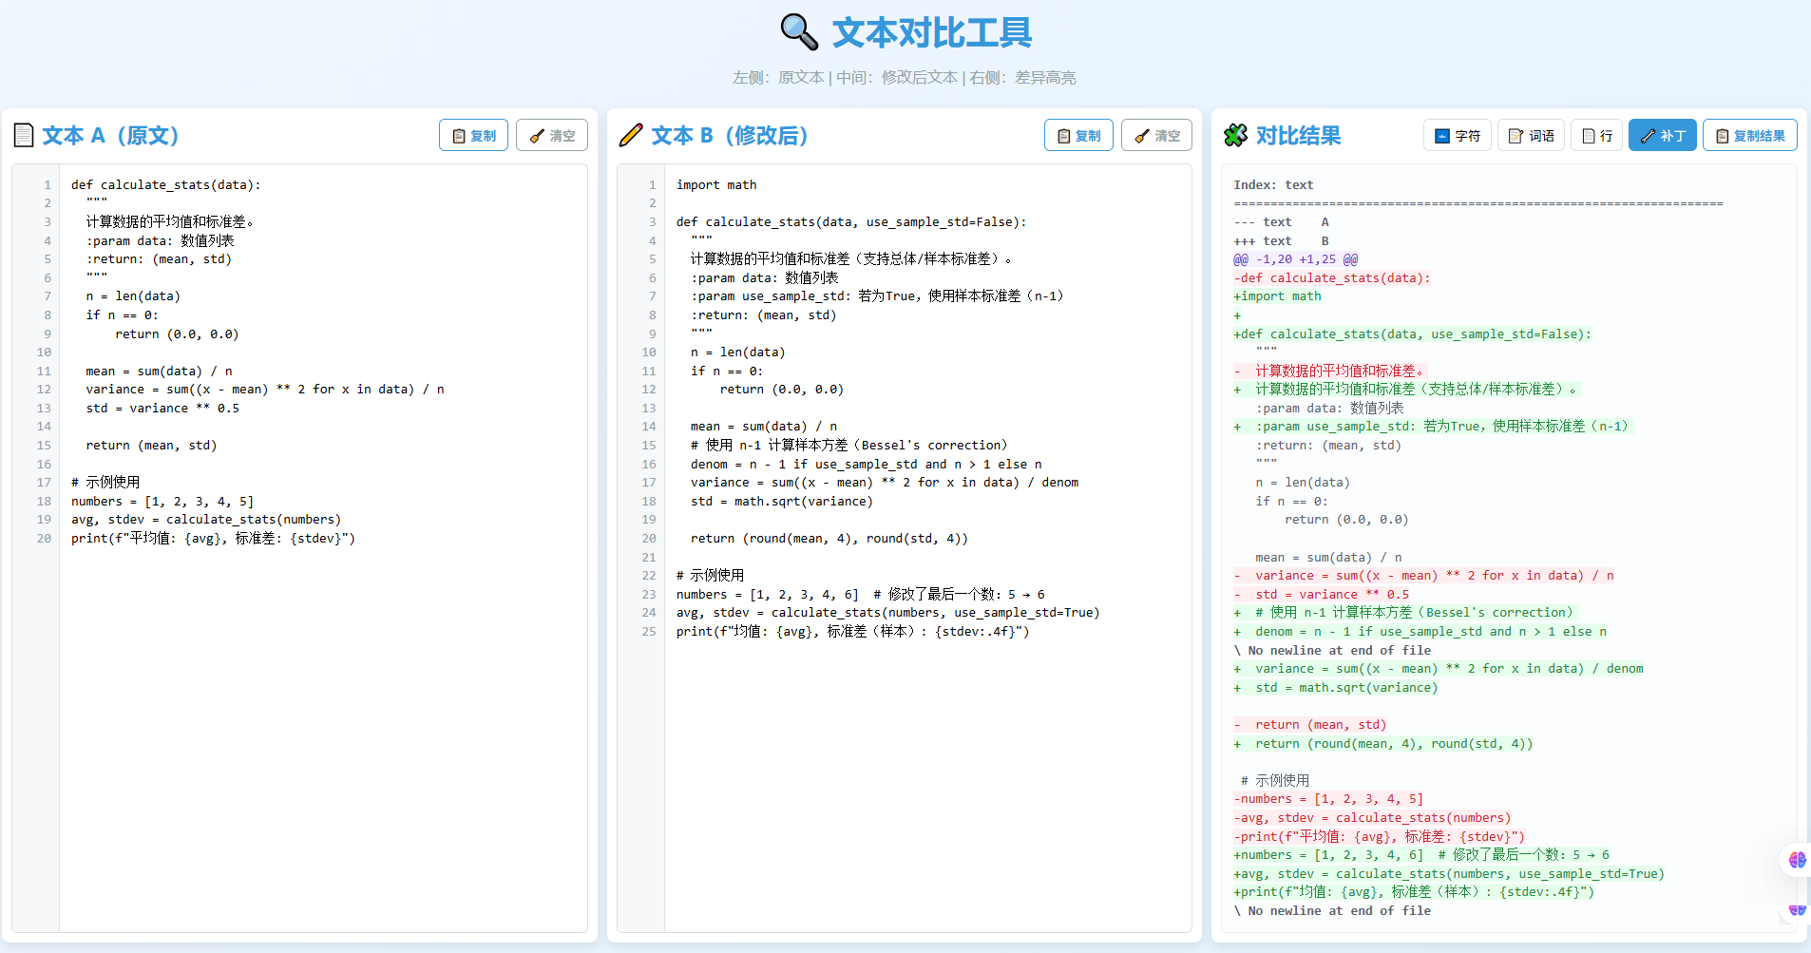Click the 文本 A（原文）heading
This screenshot has height=953, width=1811.
pos(111,136)
